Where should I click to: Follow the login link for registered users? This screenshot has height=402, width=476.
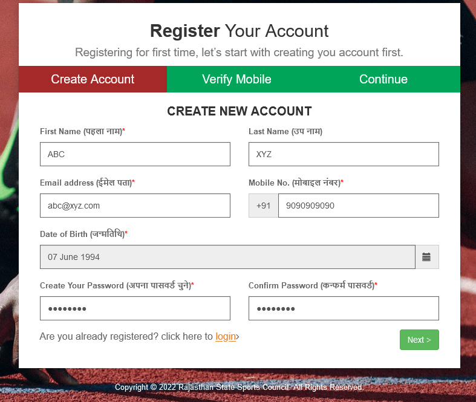pyautogui.click(x=225, y=336)
